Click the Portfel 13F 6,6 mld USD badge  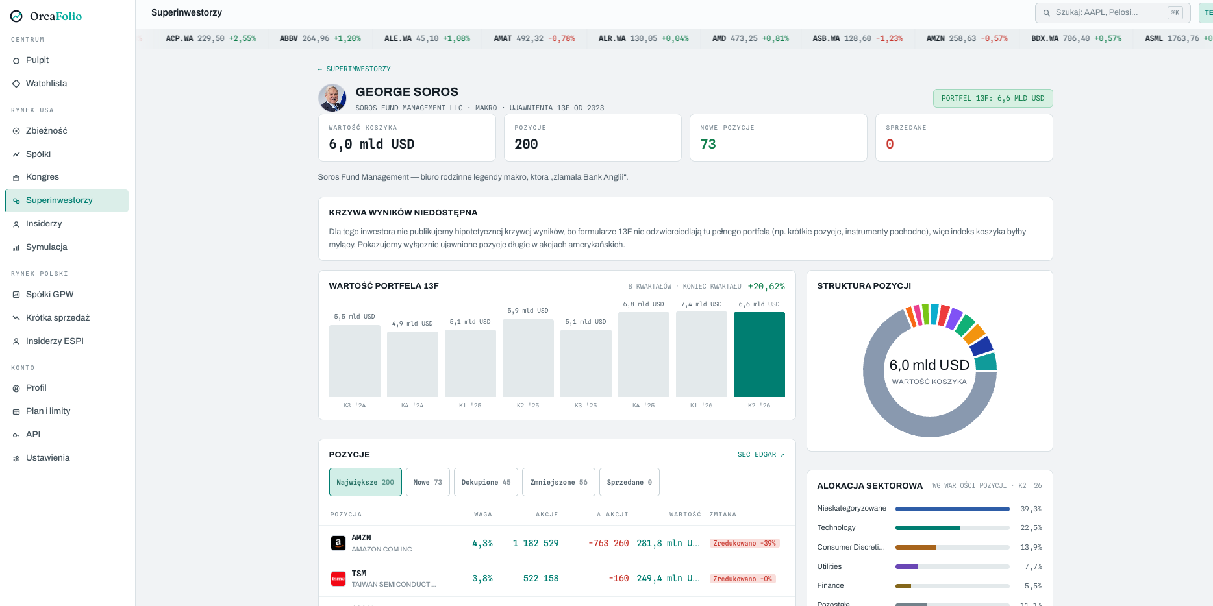click(993, 98)
